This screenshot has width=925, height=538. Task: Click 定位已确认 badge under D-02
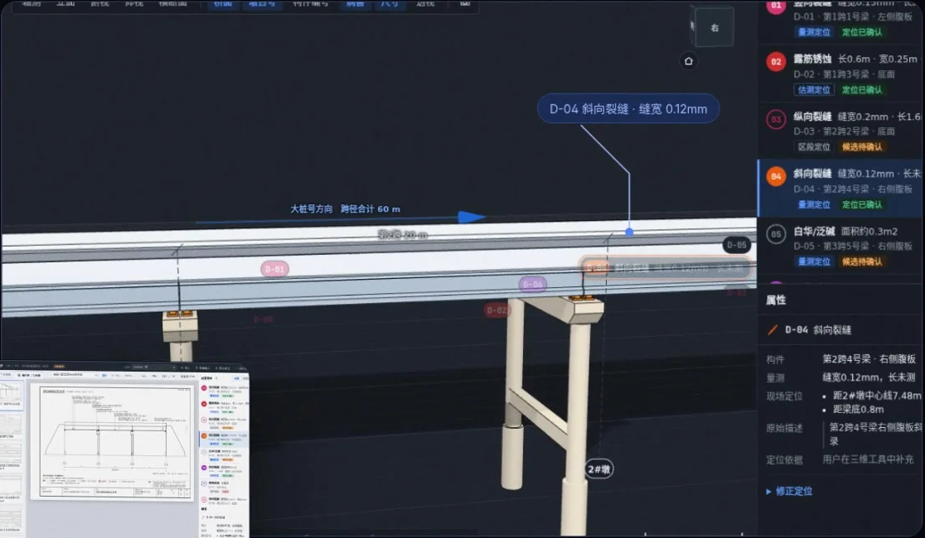coord(862,89)
